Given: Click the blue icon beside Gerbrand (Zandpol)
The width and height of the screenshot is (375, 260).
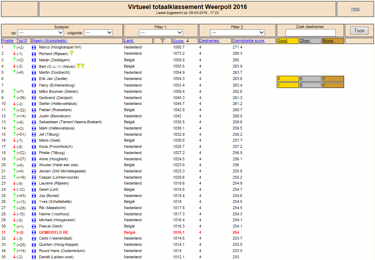Looking at the screenshot, I should pos(34,98).
